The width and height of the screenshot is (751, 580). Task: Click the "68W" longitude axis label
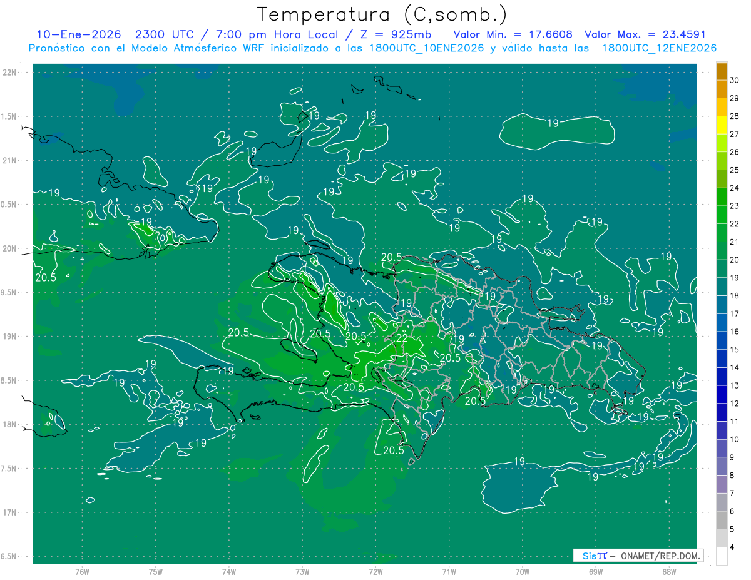tap(669, 571)
